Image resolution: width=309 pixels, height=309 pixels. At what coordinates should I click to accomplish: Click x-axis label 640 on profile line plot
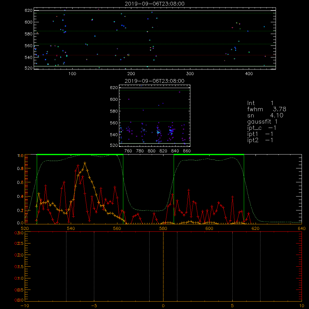click(x=302, y=228)
